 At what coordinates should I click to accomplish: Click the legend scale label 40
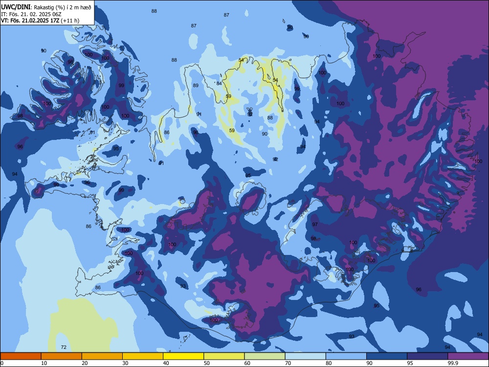(166, 363)
